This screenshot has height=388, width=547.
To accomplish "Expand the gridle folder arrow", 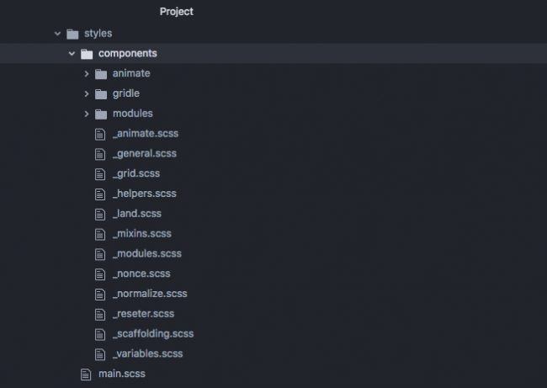I will [x=87, y=93].
